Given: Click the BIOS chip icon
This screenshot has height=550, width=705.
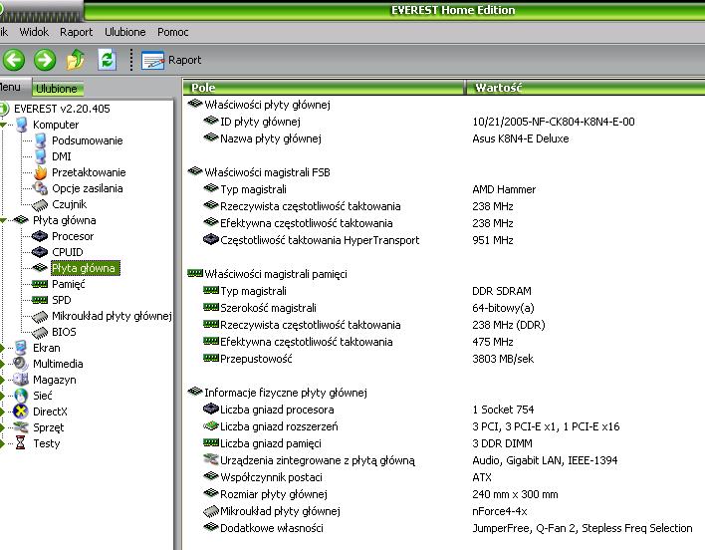Looking at the screenshot, I should pos(40,333).
